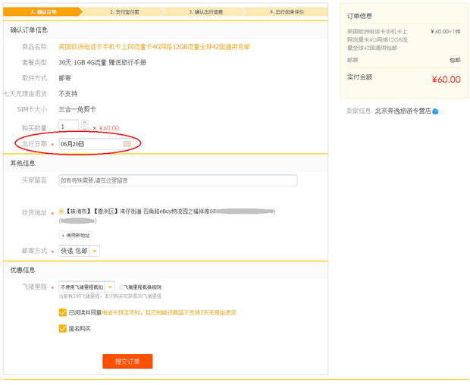Click the 30天 1GB 4G流量 package text

(x=102, y=63)
